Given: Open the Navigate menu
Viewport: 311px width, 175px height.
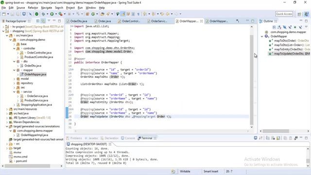Looking at the screenshot, I should tap(47, 8).
